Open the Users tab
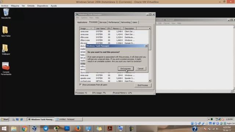Image resolution: width=235 pixels, height=132 pixels. coord(135,22)
